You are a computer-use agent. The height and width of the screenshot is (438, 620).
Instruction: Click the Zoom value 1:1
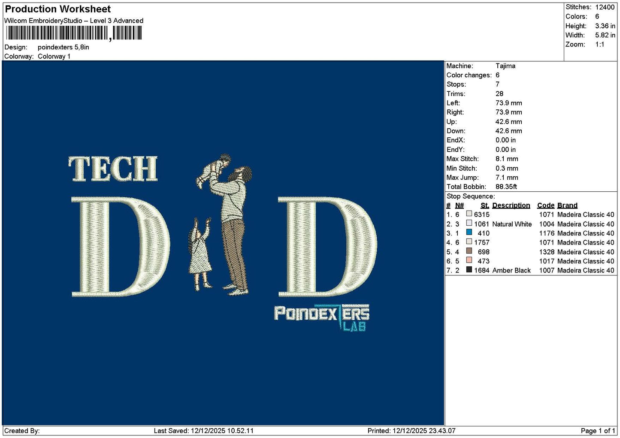click(x=600, y=44)
